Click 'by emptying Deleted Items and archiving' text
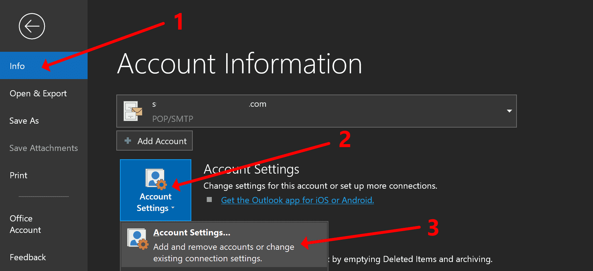This screenshot has width=593, height=271. 412,259
